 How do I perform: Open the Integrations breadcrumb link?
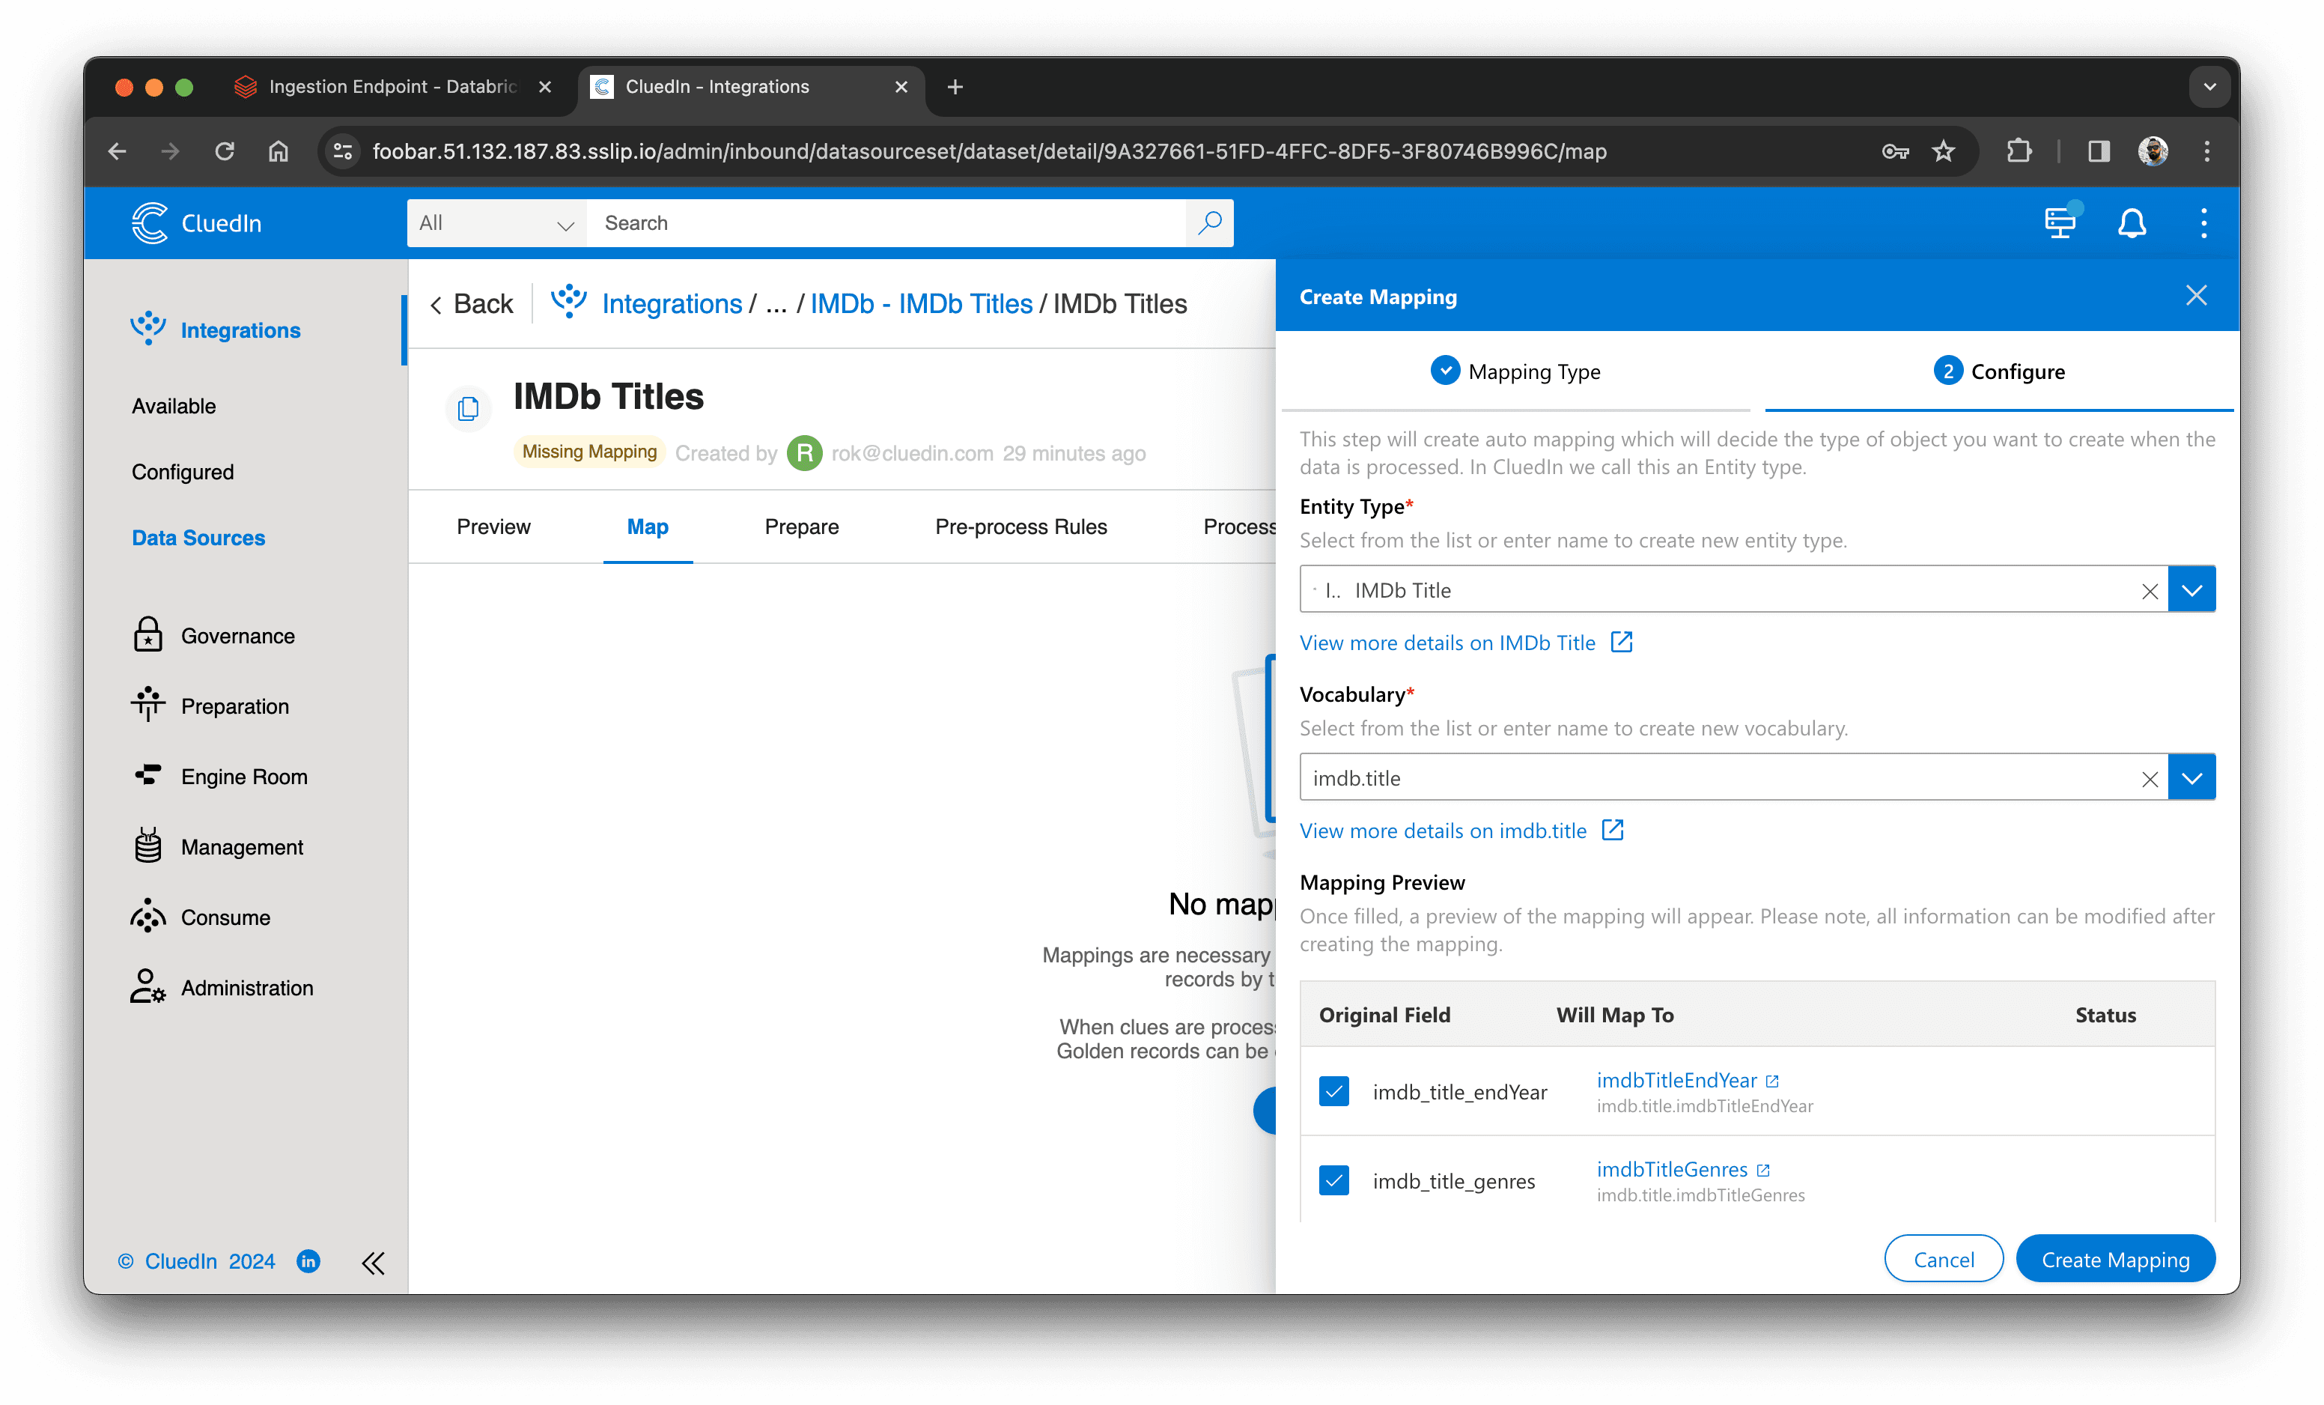[672, 304]
